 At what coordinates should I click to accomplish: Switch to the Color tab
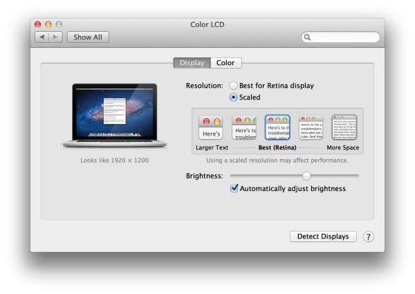pyautogui.click(x=225, y=63)
